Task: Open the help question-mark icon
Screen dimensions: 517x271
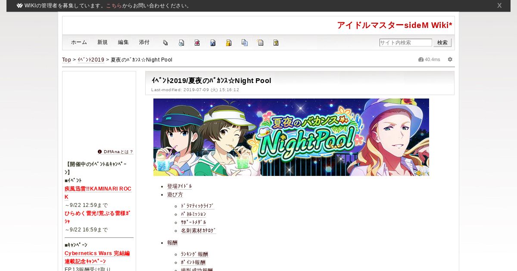Action: [x=276, y=43]
